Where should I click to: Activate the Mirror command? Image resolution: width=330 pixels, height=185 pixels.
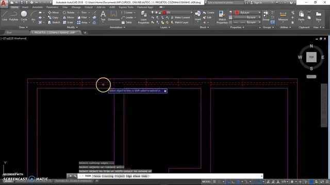69,17
